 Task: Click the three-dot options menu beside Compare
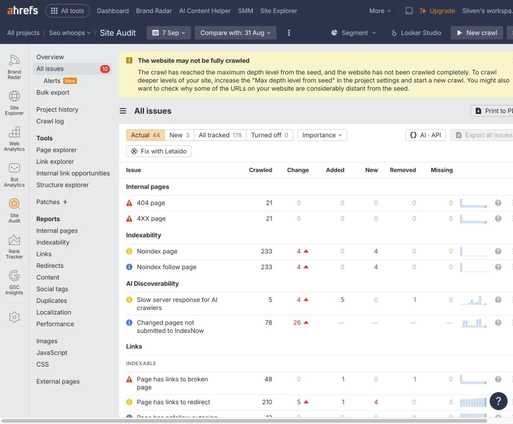289,33
